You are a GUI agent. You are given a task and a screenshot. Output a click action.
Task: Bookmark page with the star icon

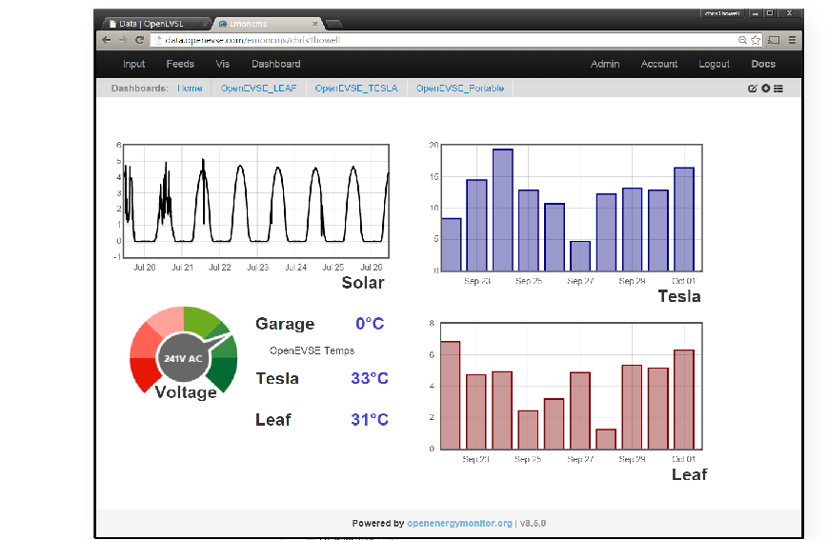pyautogui.click(x=756, y=40)
